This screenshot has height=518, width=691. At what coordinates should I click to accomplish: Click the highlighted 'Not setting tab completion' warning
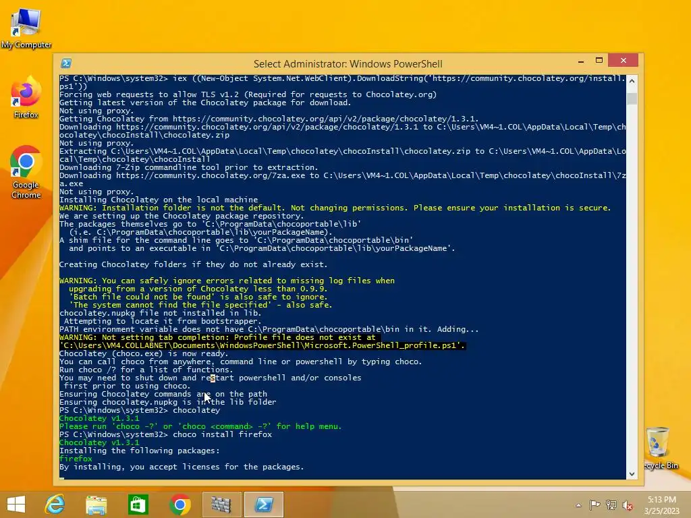pyautogui.click(x=262, y=341)
